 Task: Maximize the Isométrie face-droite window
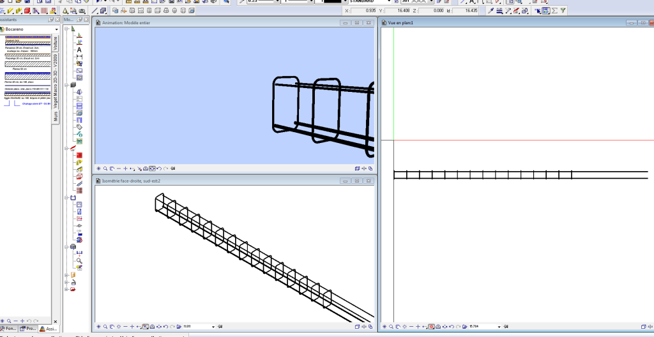click(x=357, y=181)
